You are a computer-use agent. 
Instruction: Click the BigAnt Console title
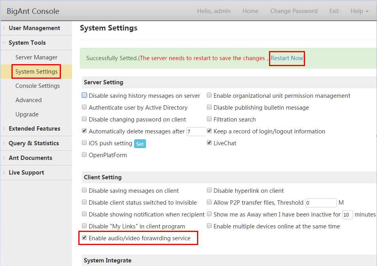coord(33,11)
